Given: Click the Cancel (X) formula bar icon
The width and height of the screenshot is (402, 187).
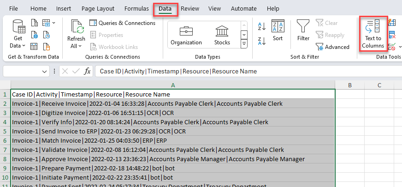Looking at the screenshot, I should tap(65, 71).
